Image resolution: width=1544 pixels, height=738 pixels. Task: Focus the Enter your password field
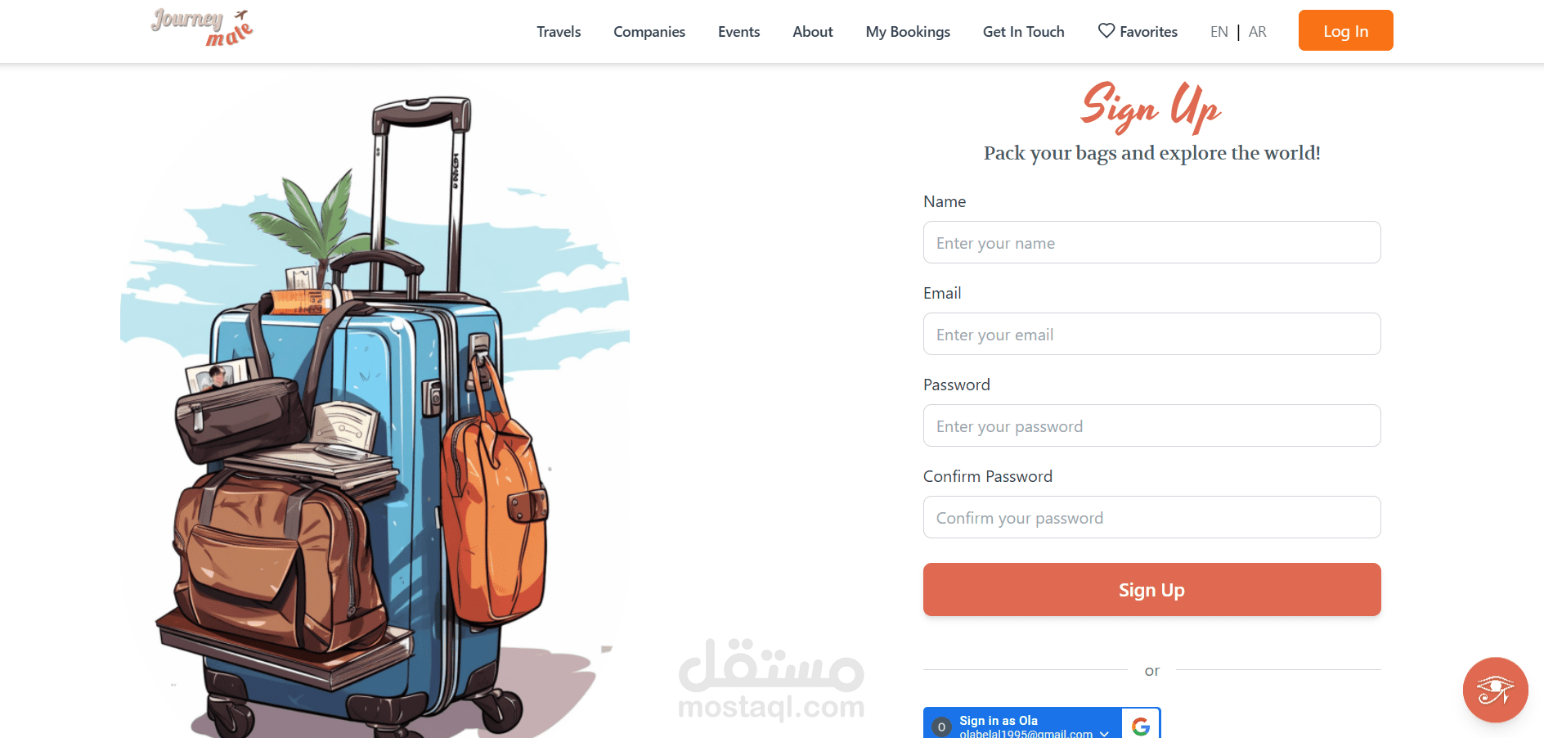[1151, 425]
